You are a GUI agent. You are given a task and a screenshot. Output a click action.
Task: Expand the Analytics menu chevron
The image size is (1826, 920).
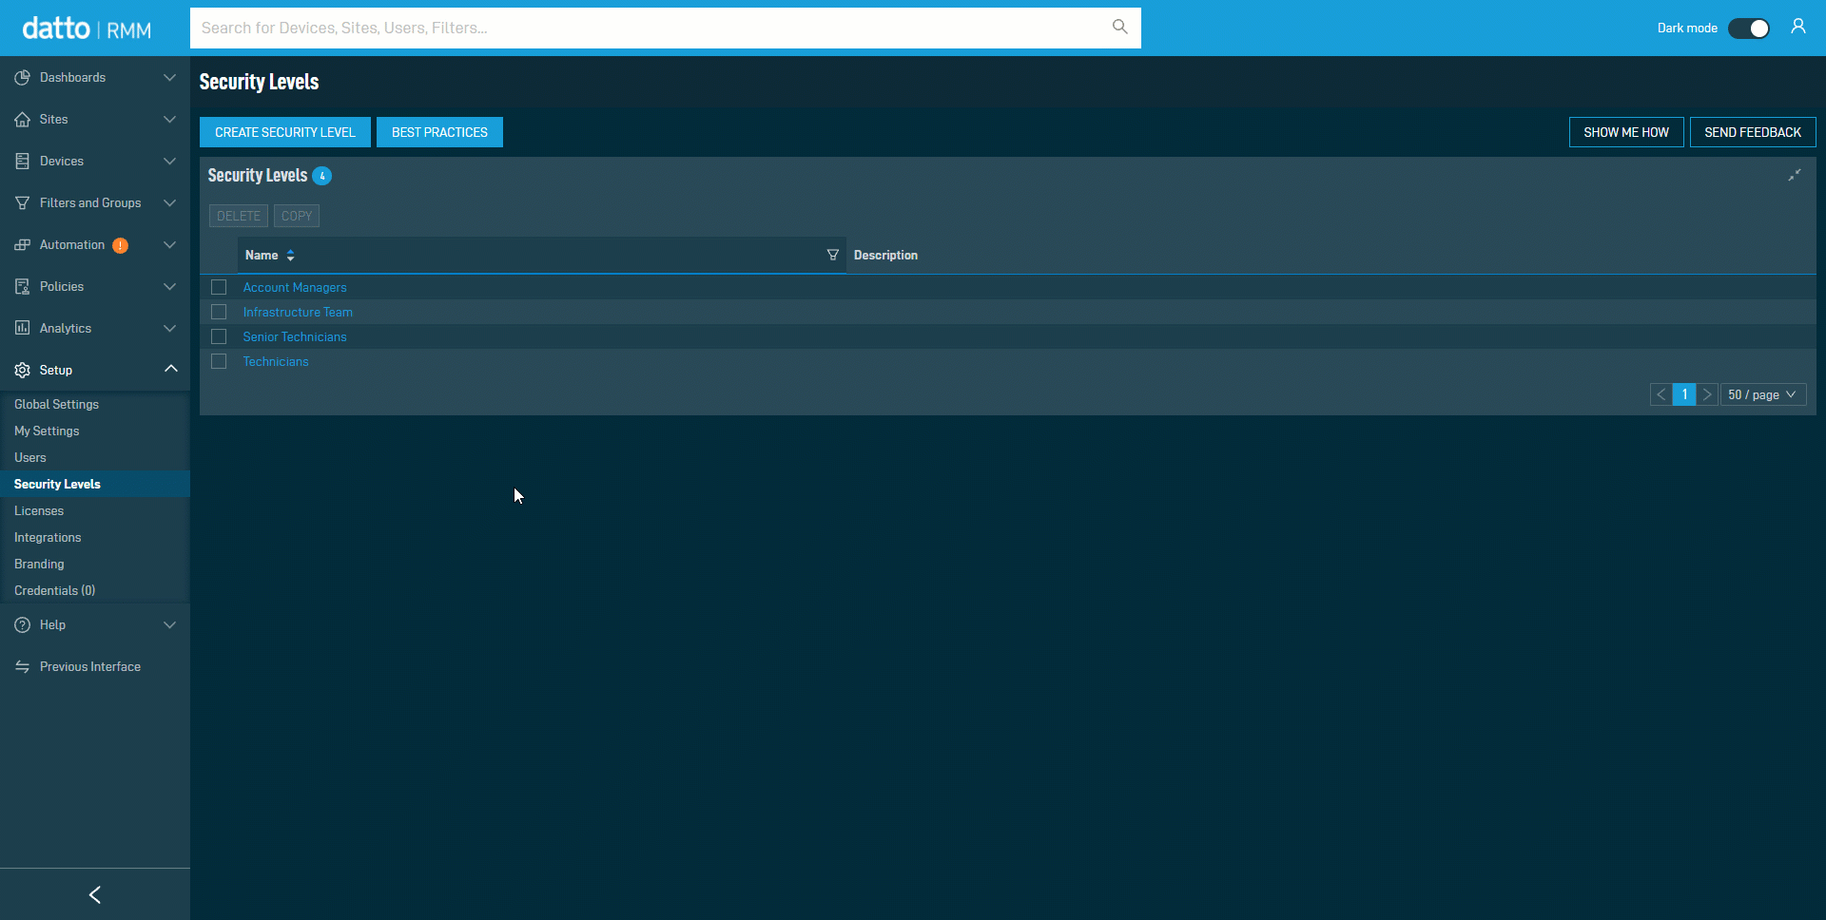169,328
